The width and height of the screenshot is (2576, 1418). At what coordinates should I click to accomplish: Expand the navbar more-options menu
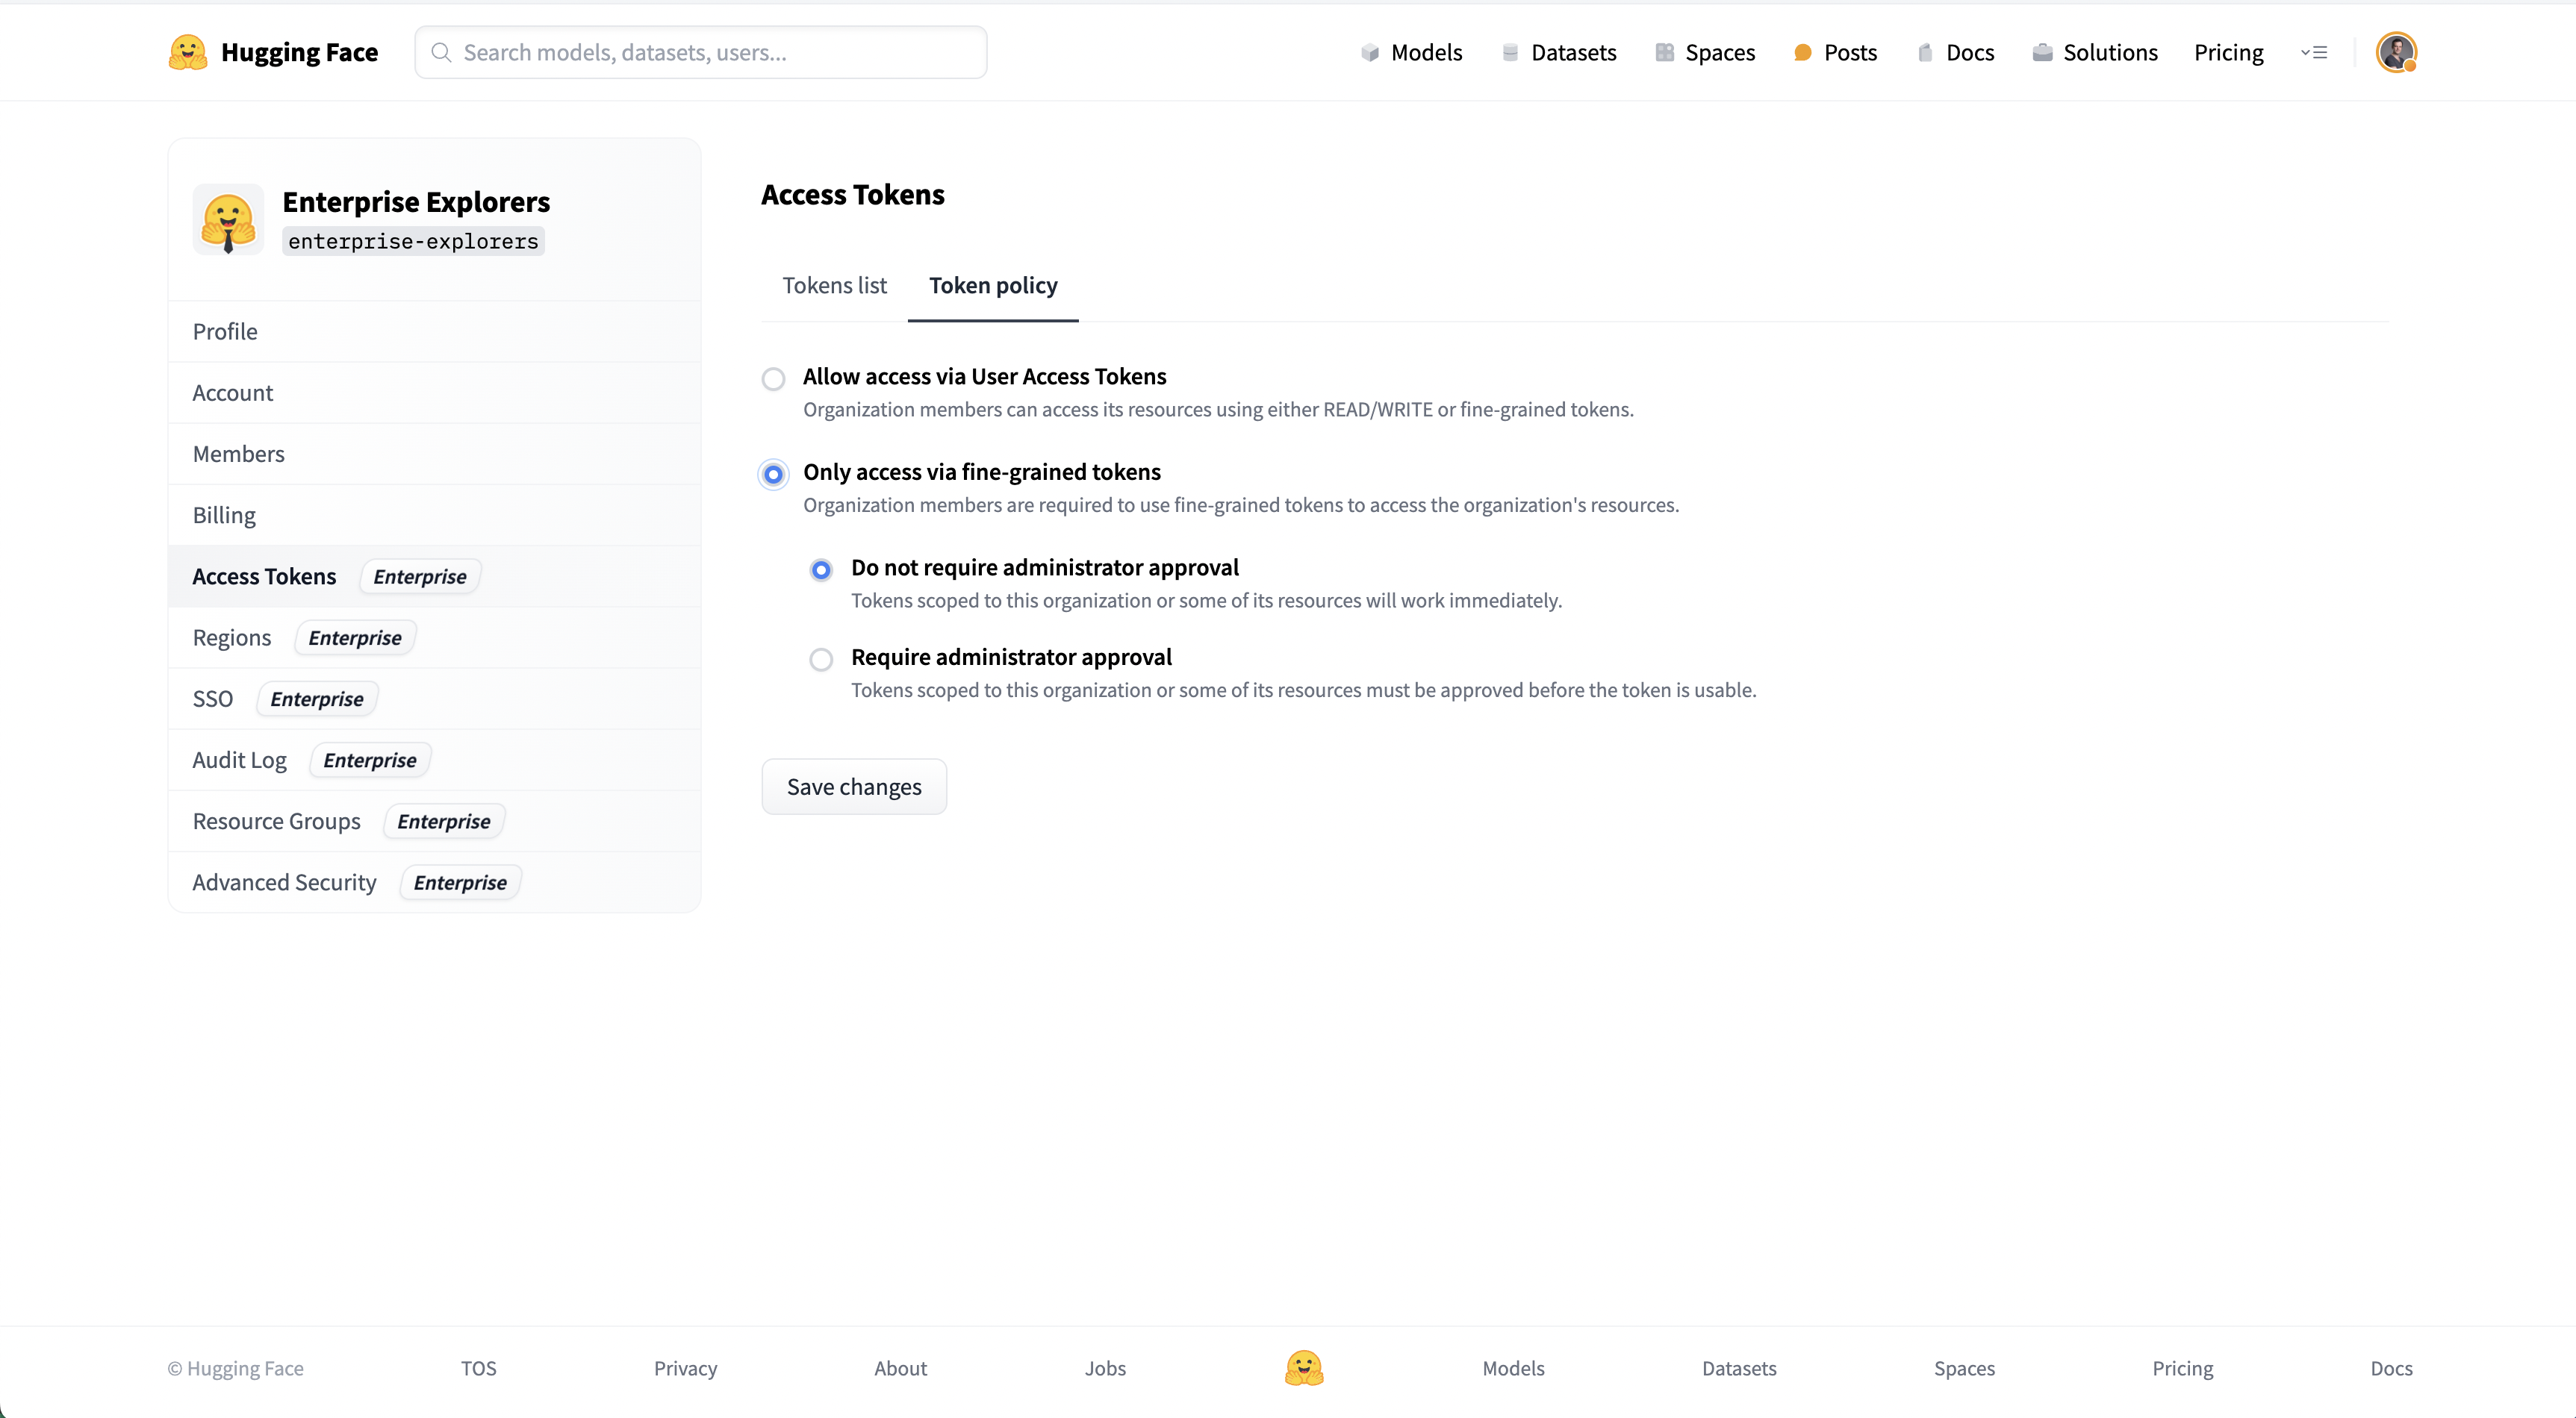click(2313, 53)
